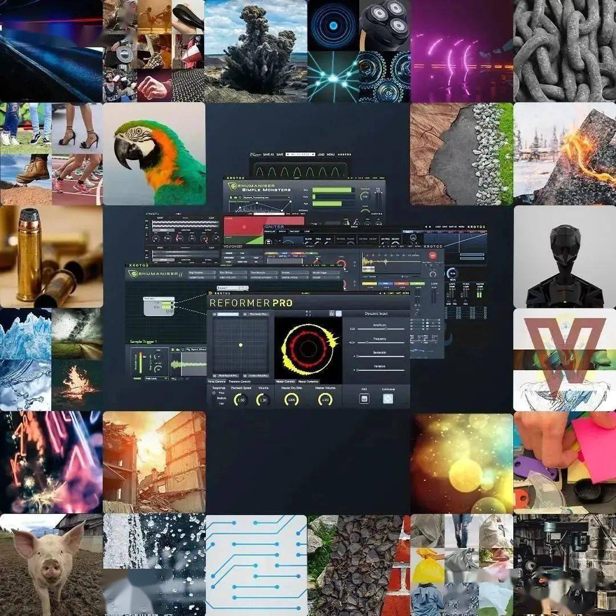
Task: Click the Amplitude slider under Dynamic Input
Action: 385,329
